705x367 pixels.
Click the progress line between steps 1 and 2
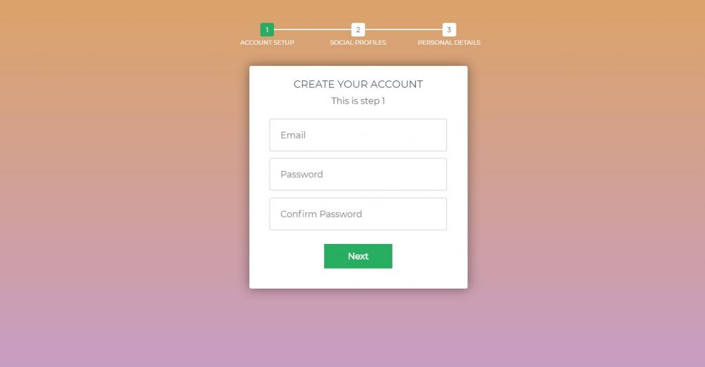[x=313, y=30]
